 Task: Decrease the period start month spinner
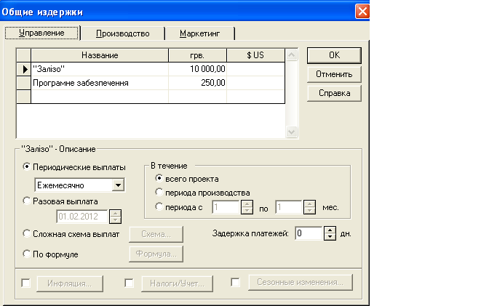pyautogui.click(x=247, y=211)
